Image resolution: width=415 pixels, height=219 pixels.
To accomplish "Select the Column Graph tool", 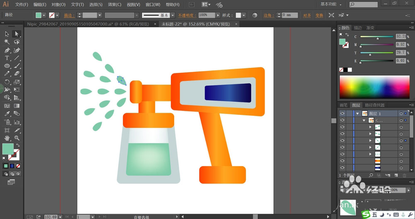I will tap(17, 122).
